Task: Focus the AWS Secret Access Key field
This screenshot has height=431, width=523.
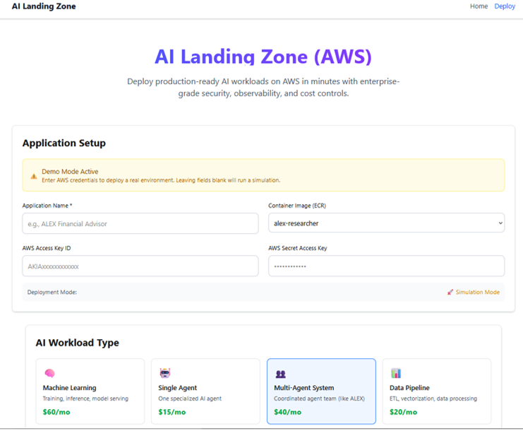Action: tap(386, 266)
